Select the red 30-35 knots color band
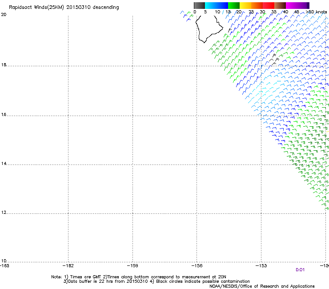 click(269, 5)
